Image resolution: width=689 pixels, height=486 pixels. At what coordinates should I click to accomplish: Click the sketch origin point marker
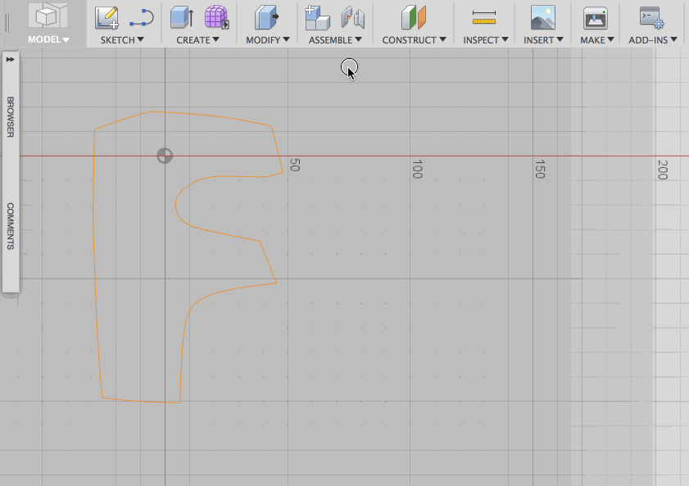pos(165,156)
